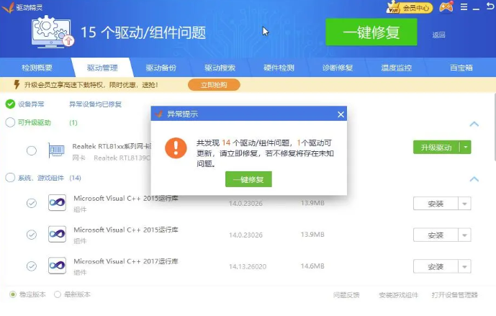Open 安装 dropdown arrow for 2017运行库
Viewport: 496px width, 316px height.
pos(464,266)
